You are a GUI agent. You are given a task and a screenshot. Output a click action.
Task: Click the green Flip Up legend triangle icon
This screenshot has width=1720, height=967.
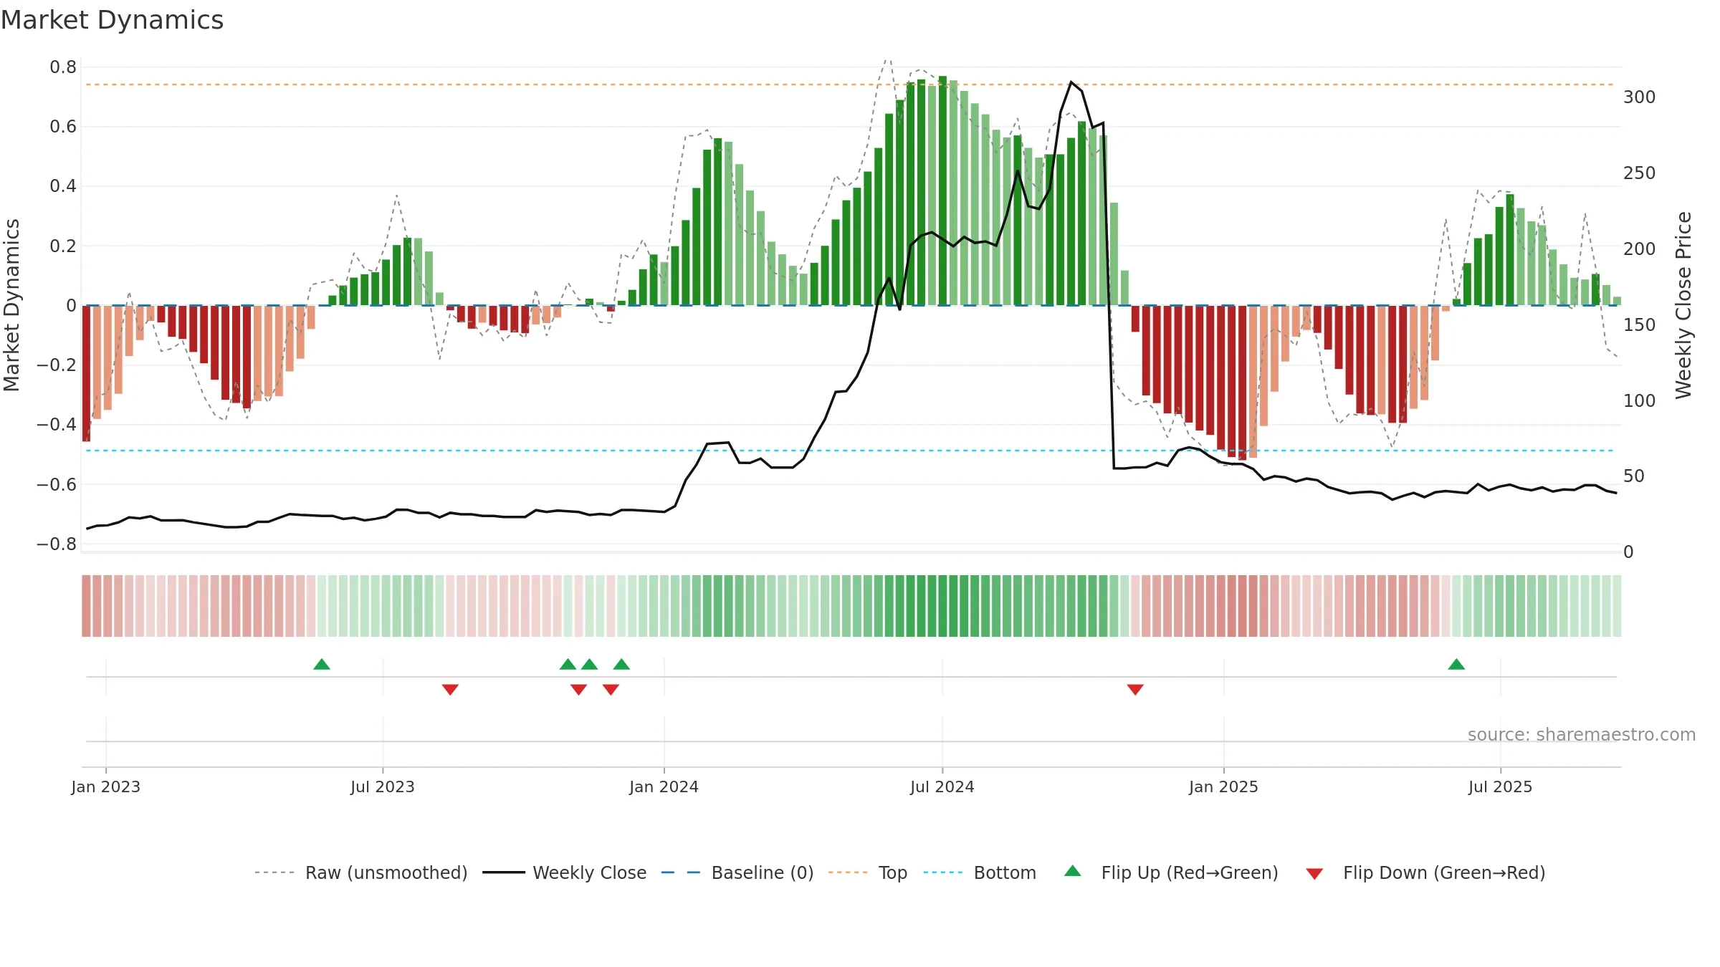click(x=1073, y=871)
